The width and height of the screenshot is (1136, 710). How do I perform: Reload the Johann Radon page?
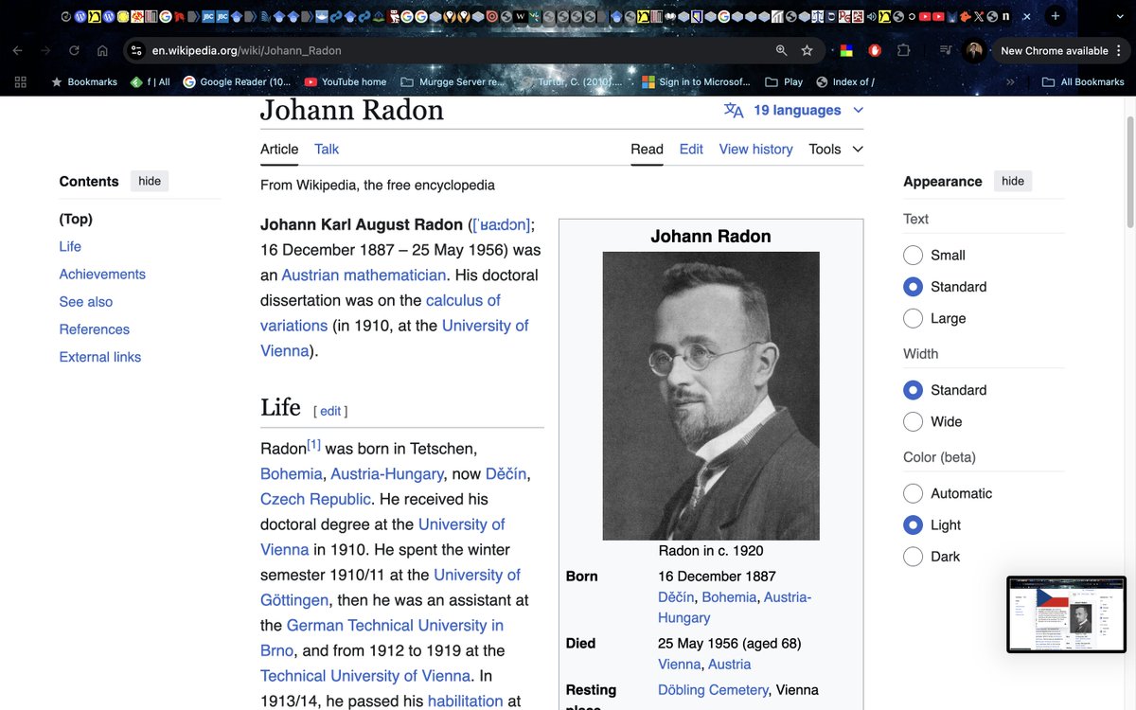[74, 50]
